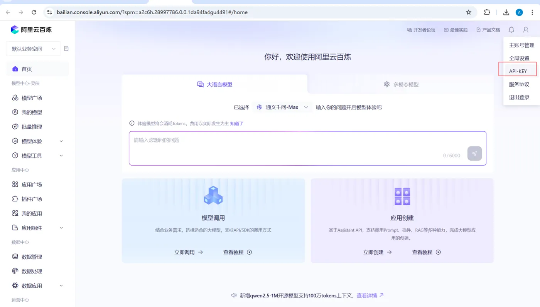The height and width of the screenshot is (307, 540).
Task: Bookmark this page with the star icon
Action: click(469, 12)
